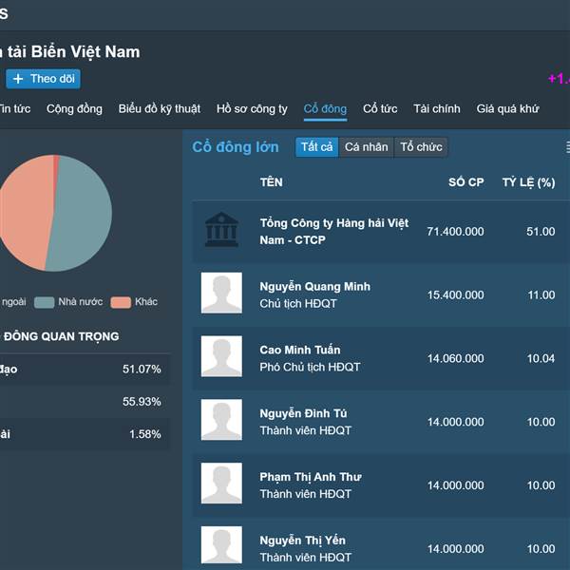The image size is (570, 570).
Task: Click Nguyễn Thị Yến avatar
Action: pyautogui.click(x=221, y=545)
